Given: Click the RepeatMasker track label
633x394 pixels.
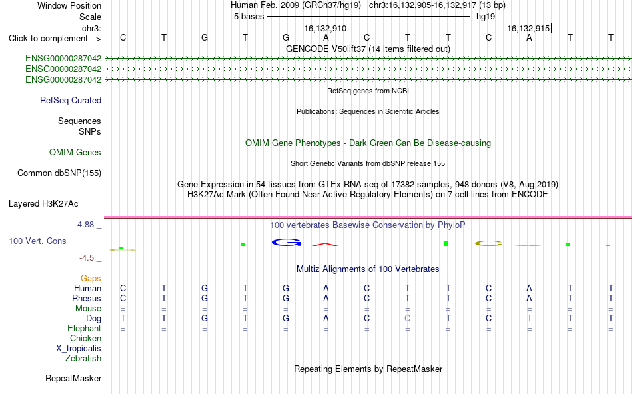Looking at the screenshot, I should 73,378.
